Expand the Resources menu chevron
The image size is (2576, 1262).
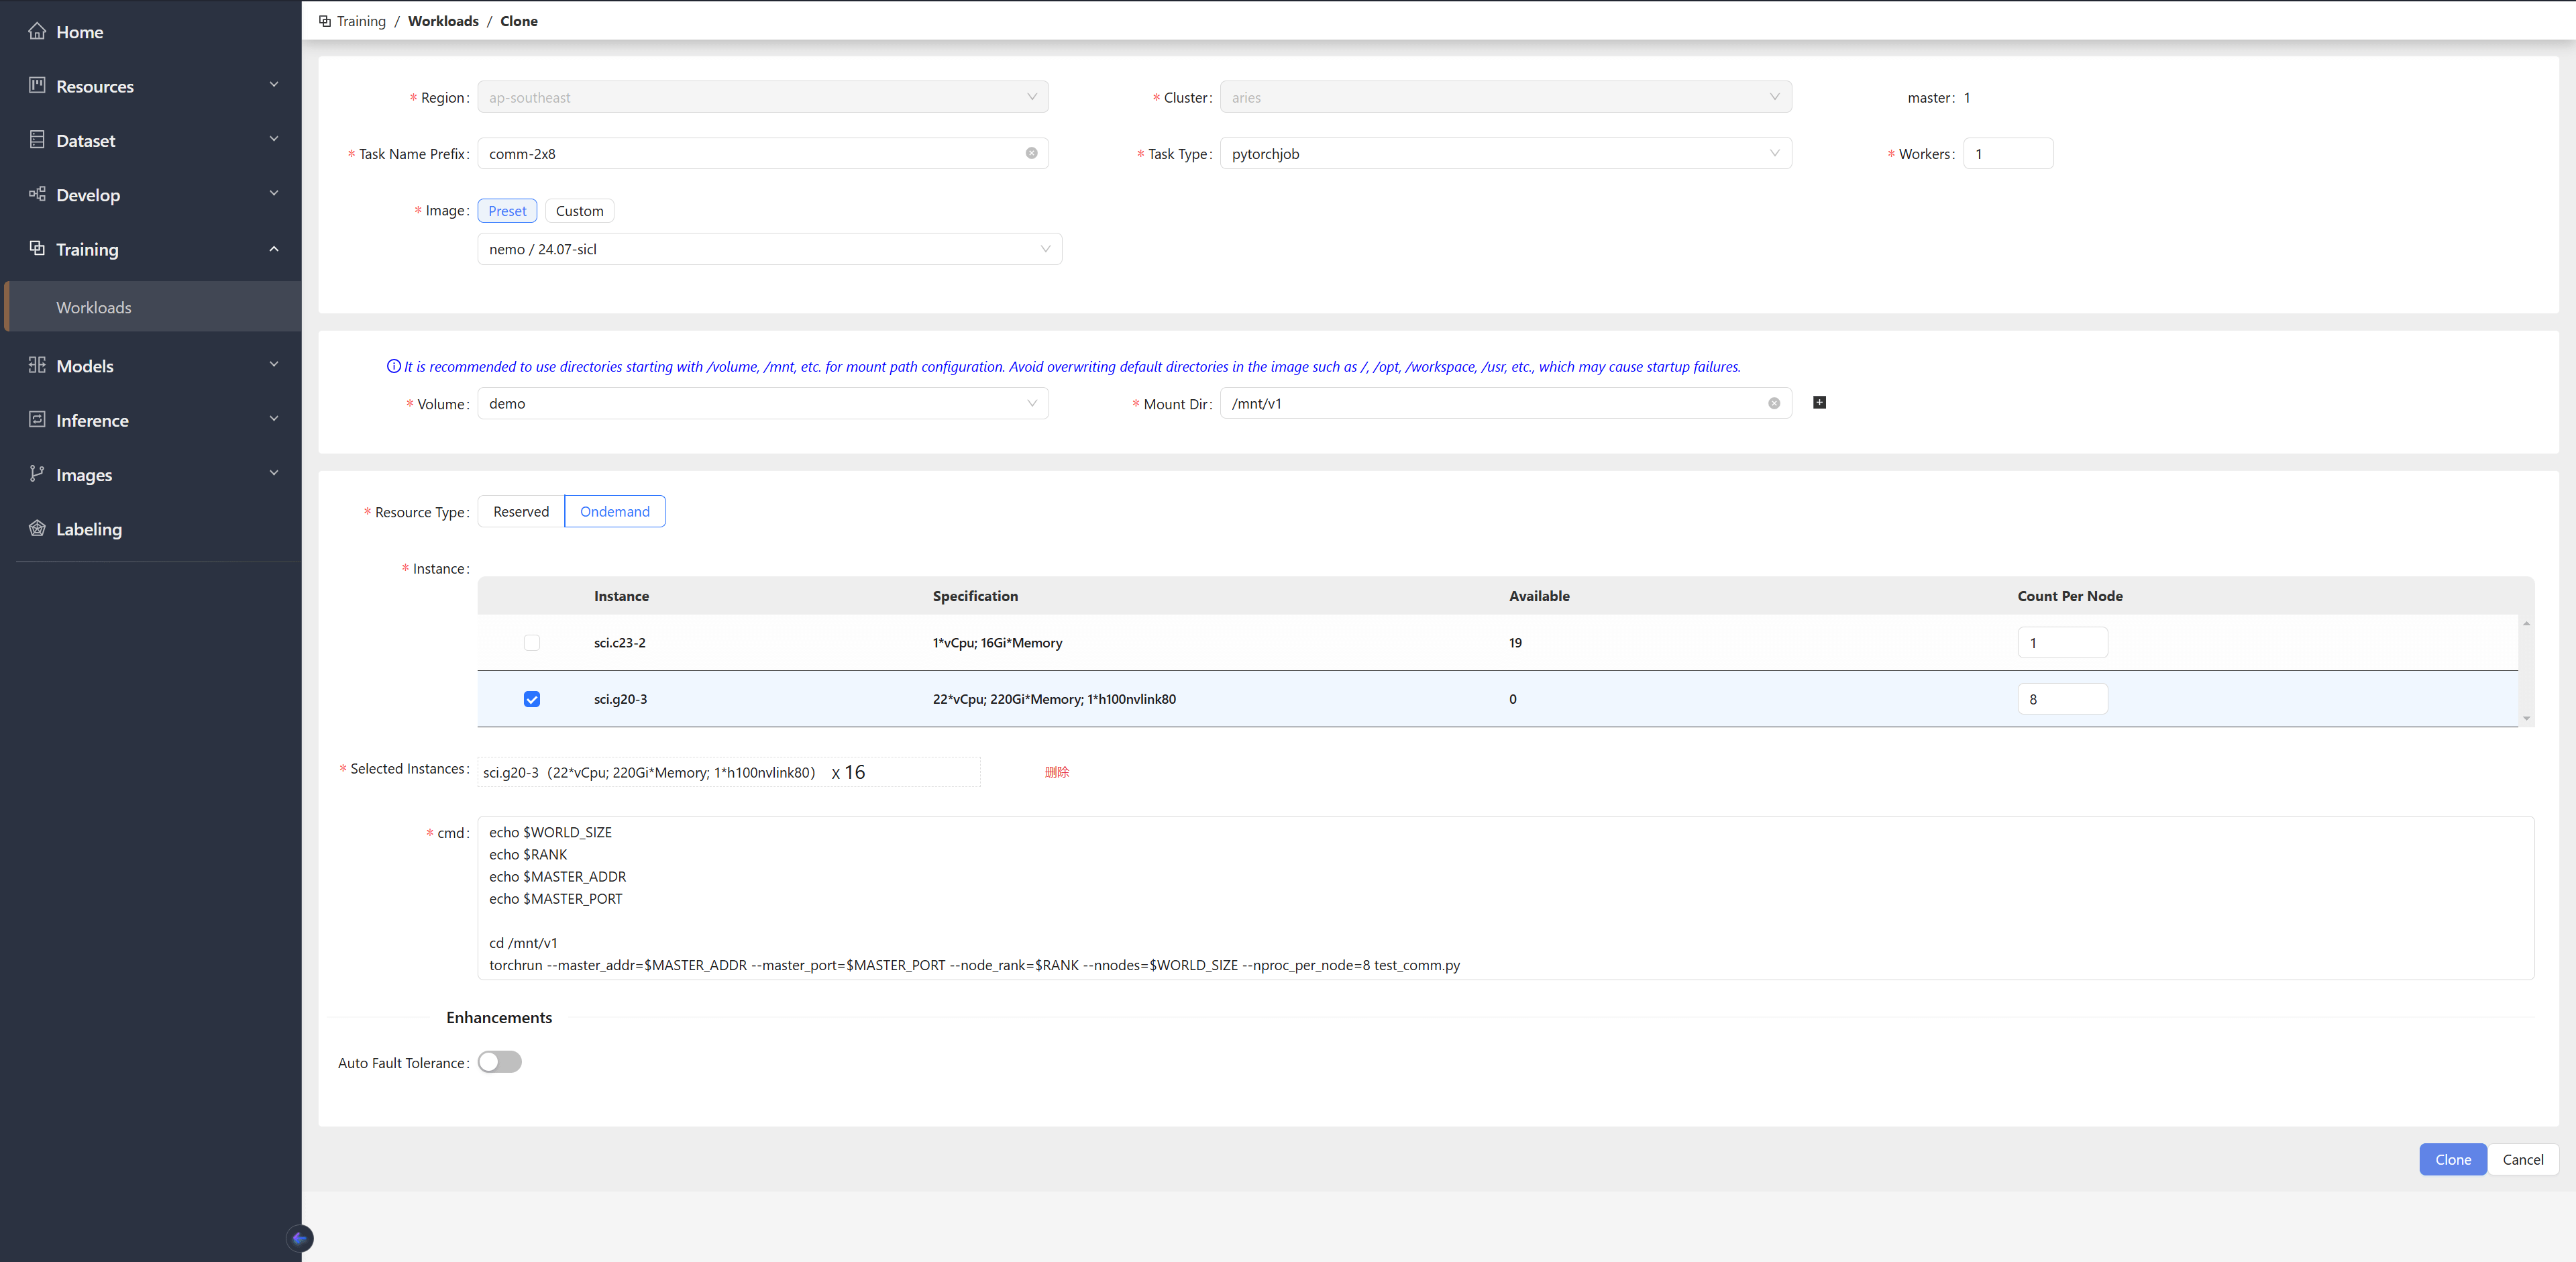point(274,85)
